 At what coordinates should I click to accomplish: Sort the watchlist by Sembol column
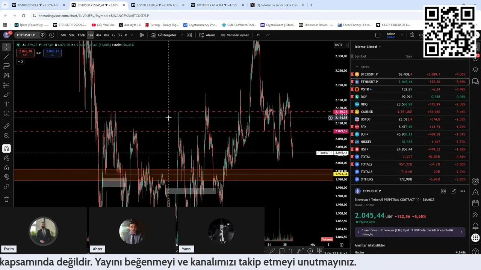[x=360, y=56]
